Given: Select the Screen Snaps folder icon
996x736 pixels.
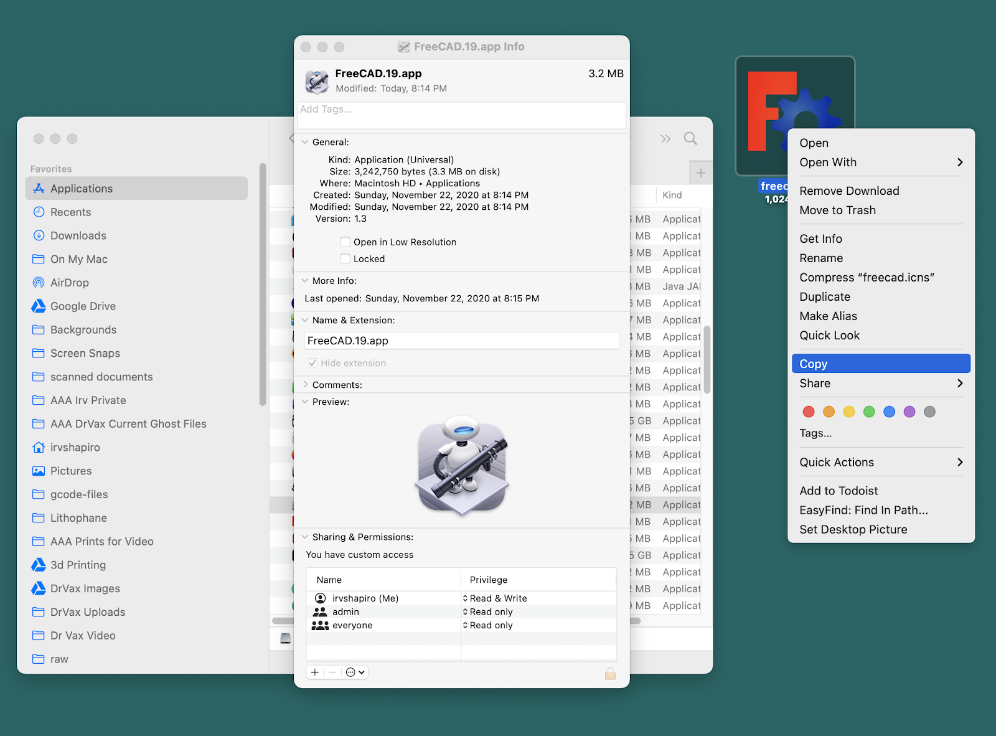Looking at the screenshot, I should click(x=39, y=353).
